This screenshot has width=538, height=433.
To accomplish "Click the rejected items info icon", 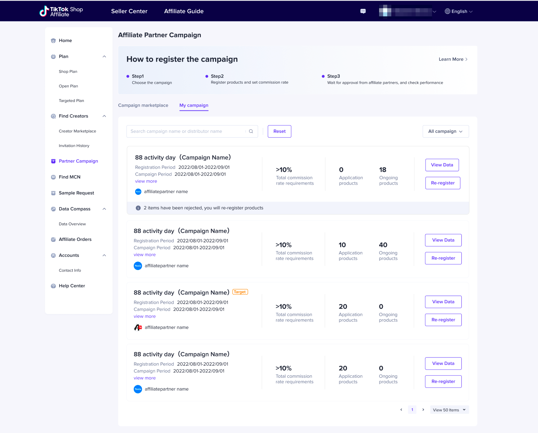I will tap(138, 208).
